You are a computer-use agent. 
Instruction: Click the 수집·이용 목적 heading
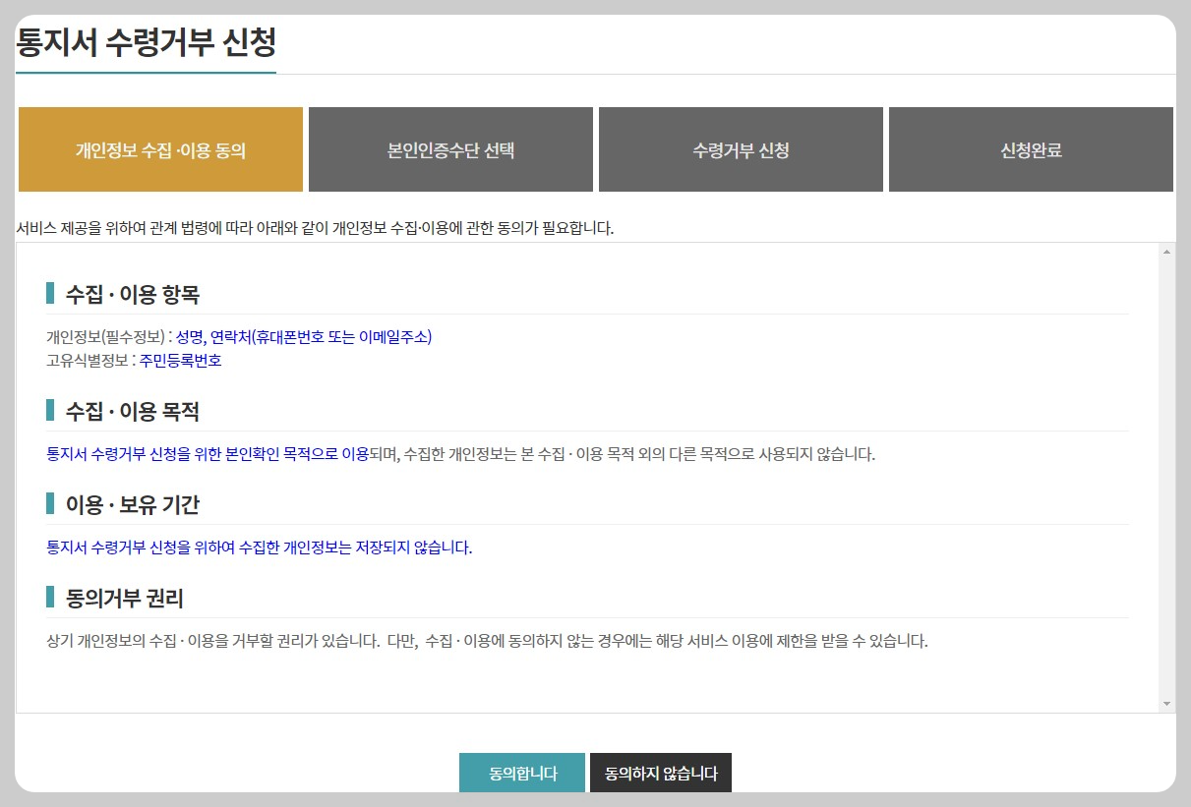pos(133,410)
